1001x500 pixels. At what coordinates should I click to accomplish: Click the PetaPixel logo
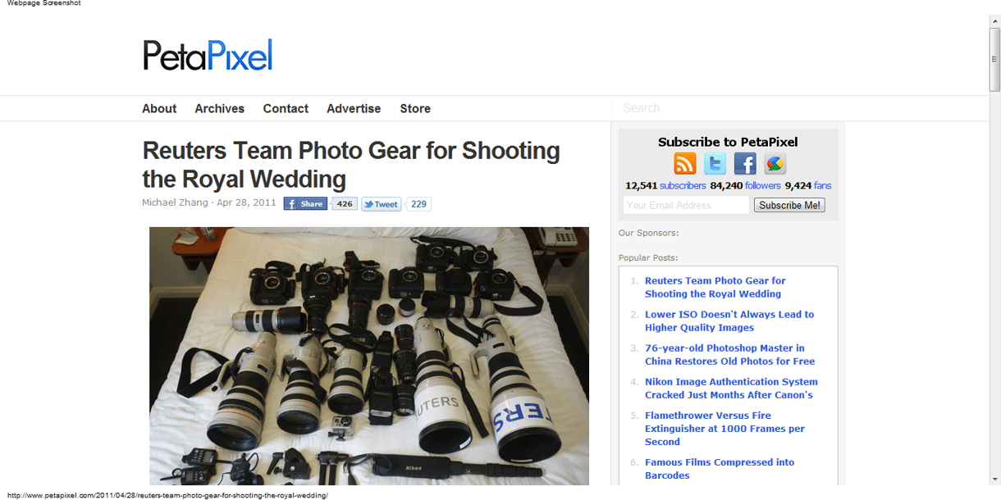click(x=208, y=55)
